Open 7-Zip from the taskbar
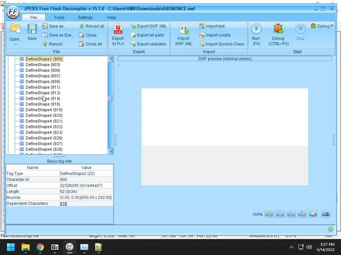Viewport: 341px width, 255px height. 55,247
